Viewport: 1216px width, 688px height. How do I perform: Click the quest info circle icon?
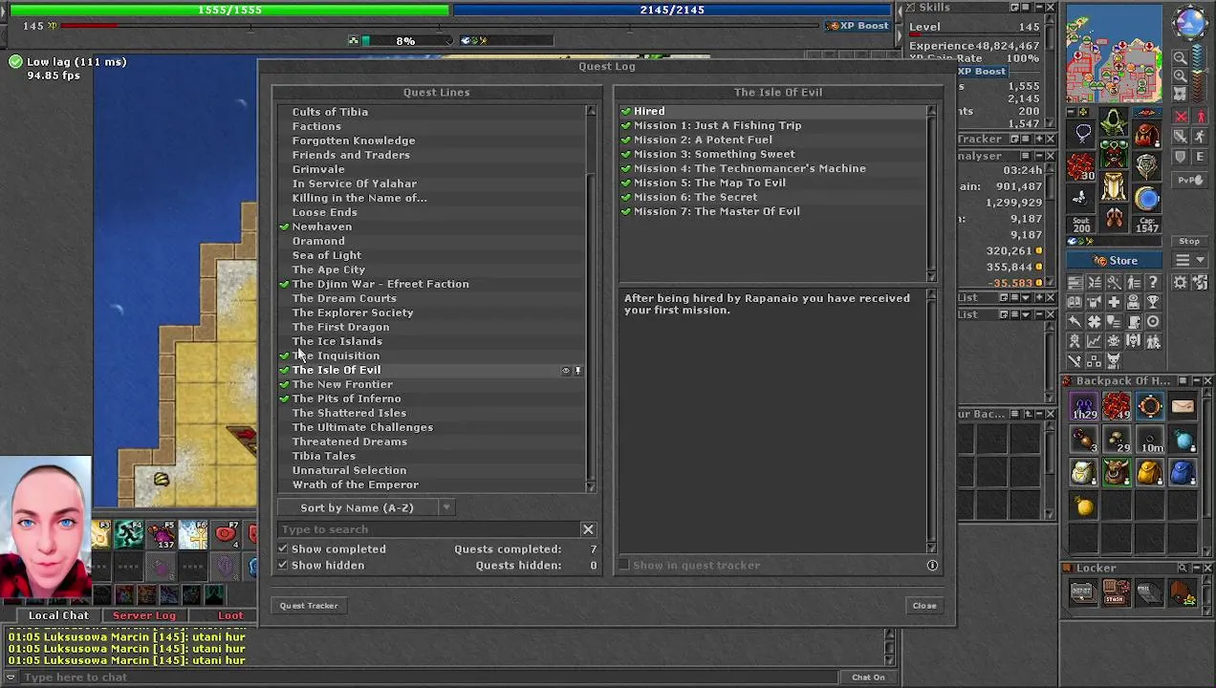click(x=932, y=566)
